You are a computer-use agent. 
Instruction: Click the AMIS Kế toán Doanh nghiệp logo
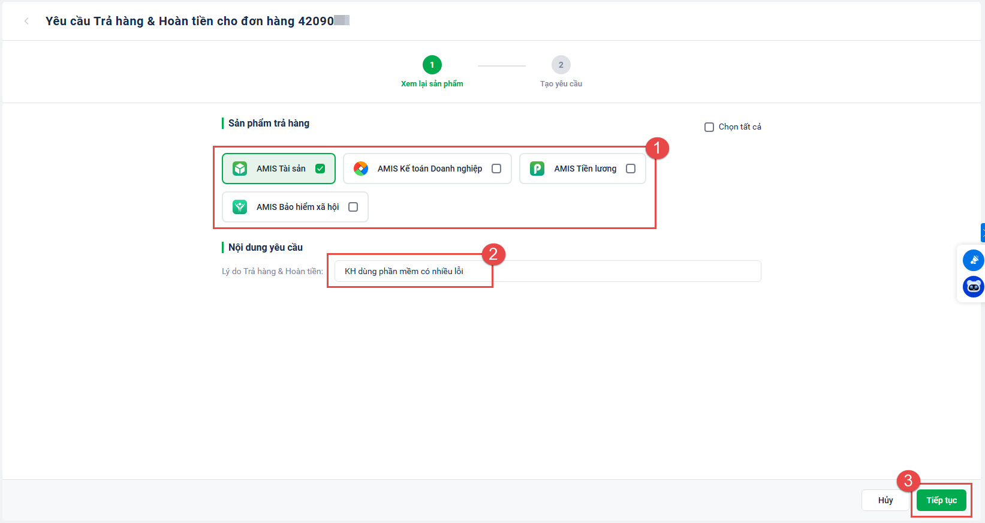361,169
